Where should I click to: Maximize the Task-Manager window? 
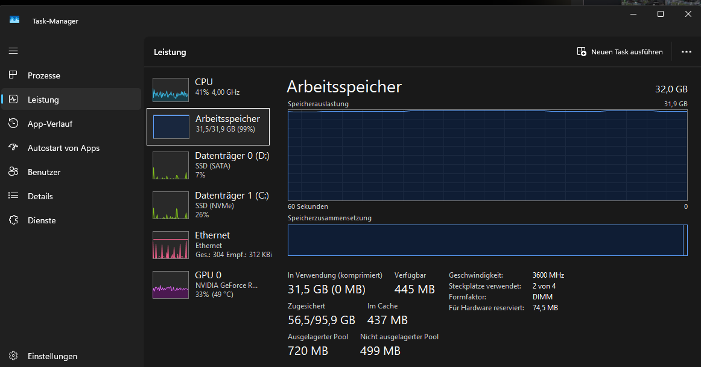661,14
